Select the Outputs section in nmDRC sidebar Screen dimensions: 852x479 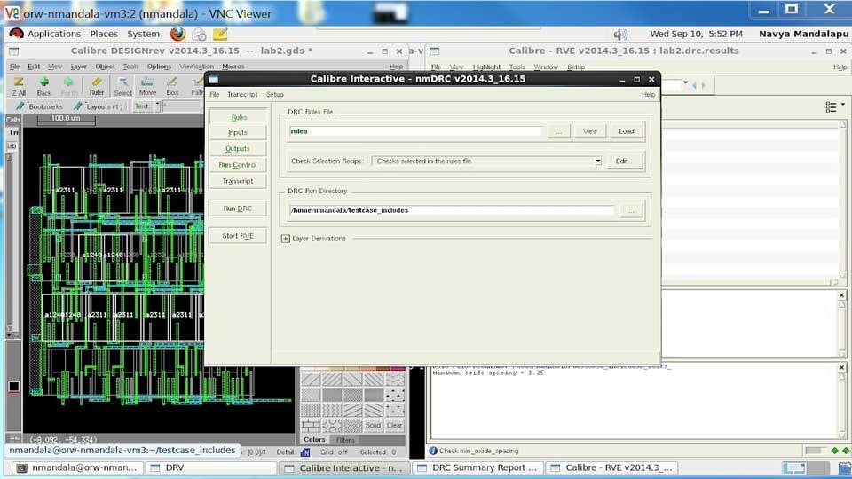click(238, 148)
